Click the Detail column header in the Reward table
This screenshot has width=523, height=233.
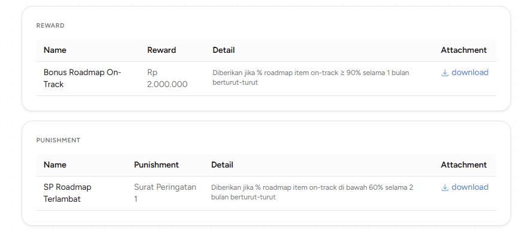coord(224,50)
